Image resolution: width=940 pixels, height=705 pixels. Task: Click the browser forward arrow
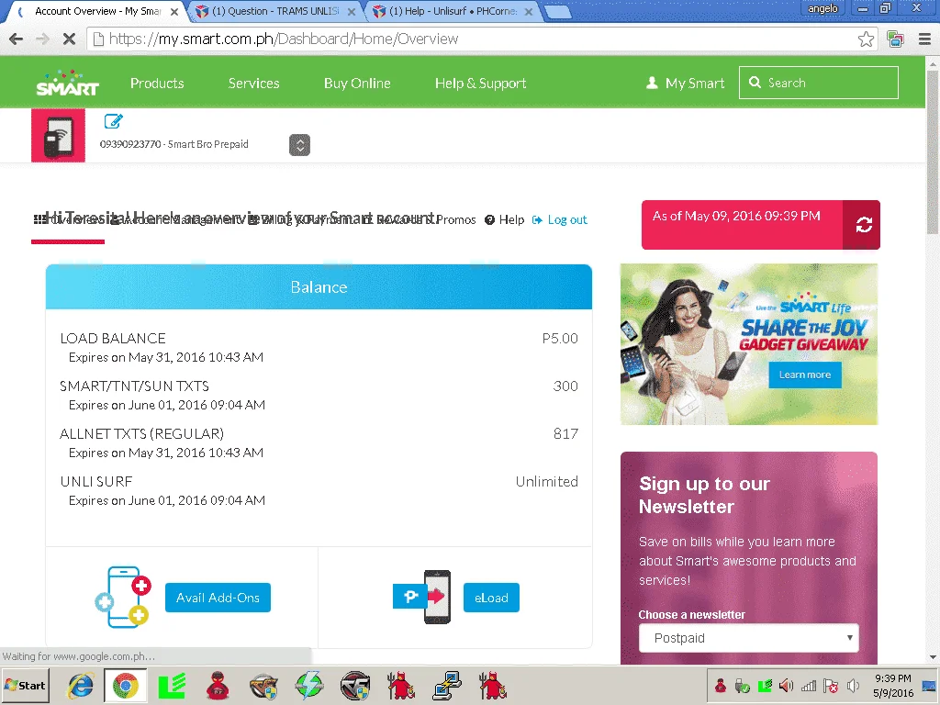42,39
